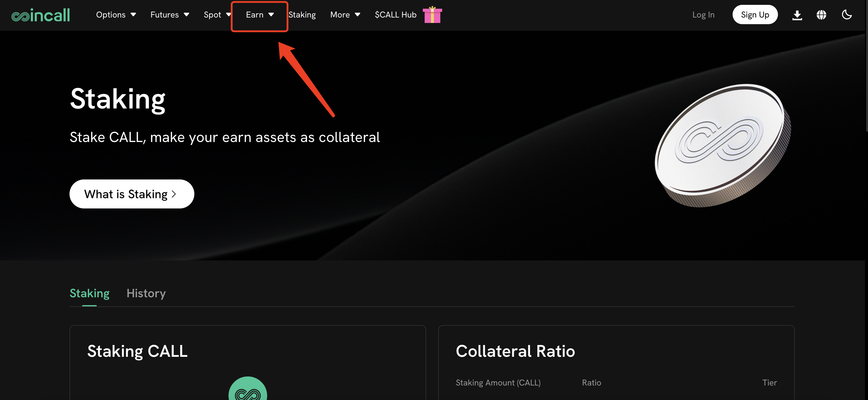The width and height of the screenshot is (868, 400).
Task: Expand the Options dropdown menu
Action: [116, 15]
